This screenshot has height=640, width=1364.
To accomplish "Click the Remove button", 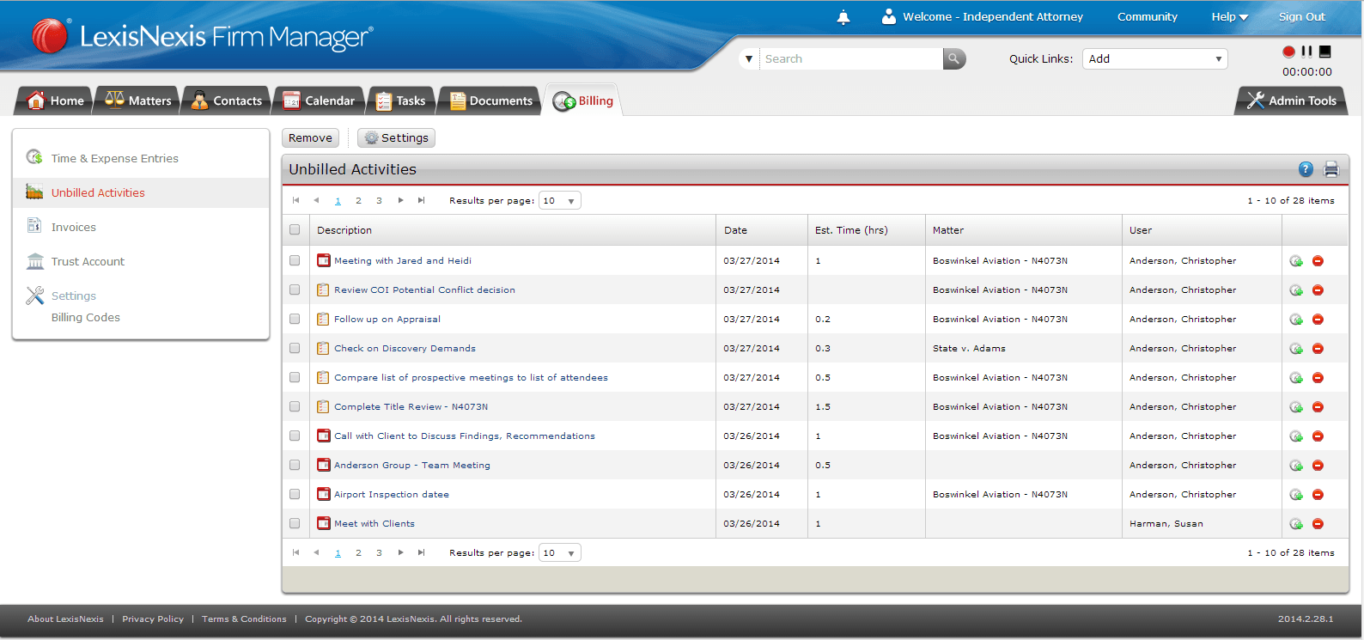I will tap(310, 137).
